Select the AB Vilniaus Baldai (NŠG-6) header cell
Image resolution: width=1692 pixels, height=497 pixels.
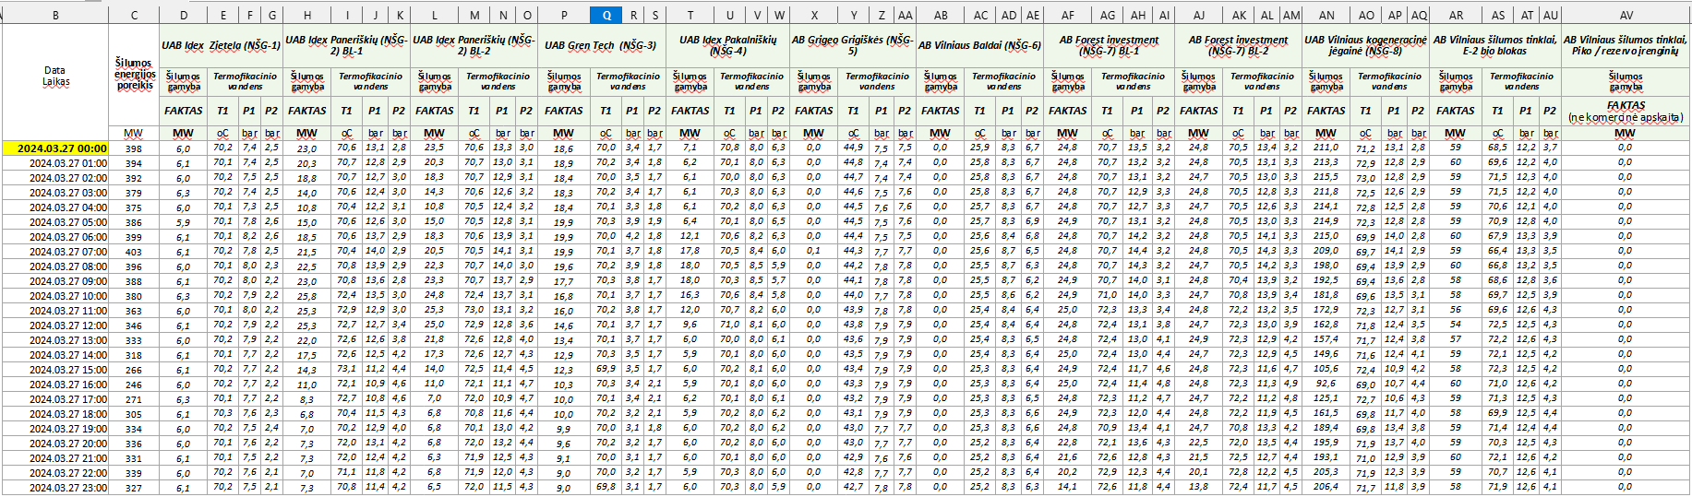pos(979,45)
